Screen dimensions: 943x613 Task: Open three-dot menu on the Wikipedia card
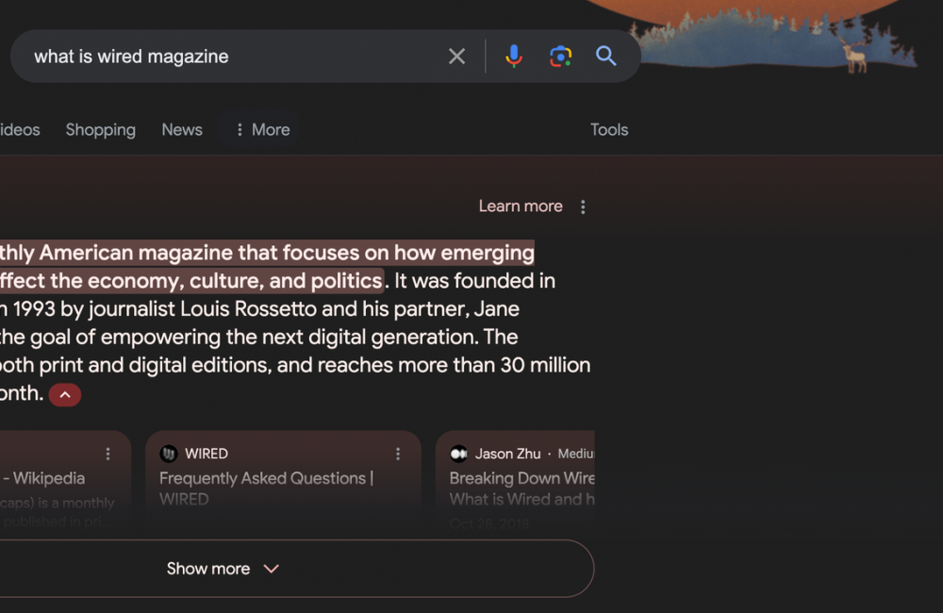(108, 455)
